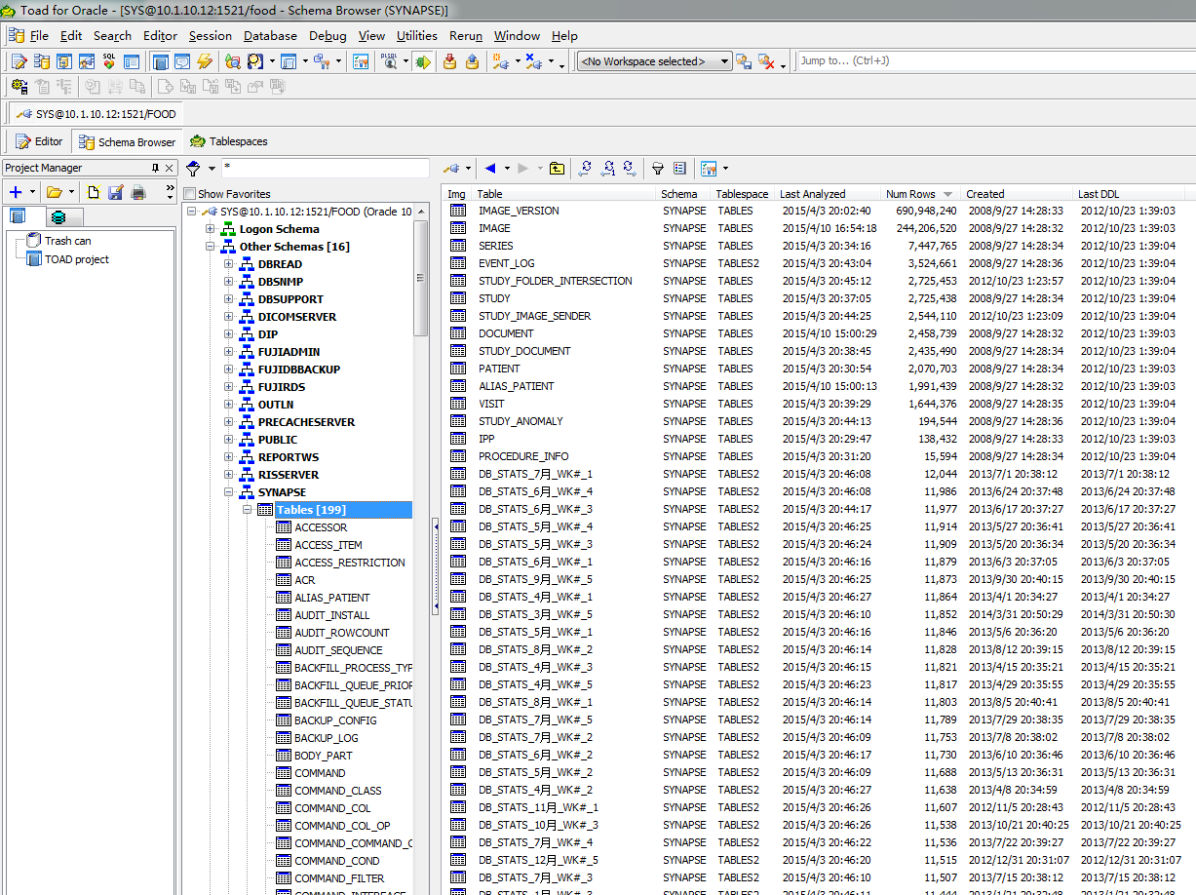Open the back navigation history dropdown arrow

tap(507, 169)
